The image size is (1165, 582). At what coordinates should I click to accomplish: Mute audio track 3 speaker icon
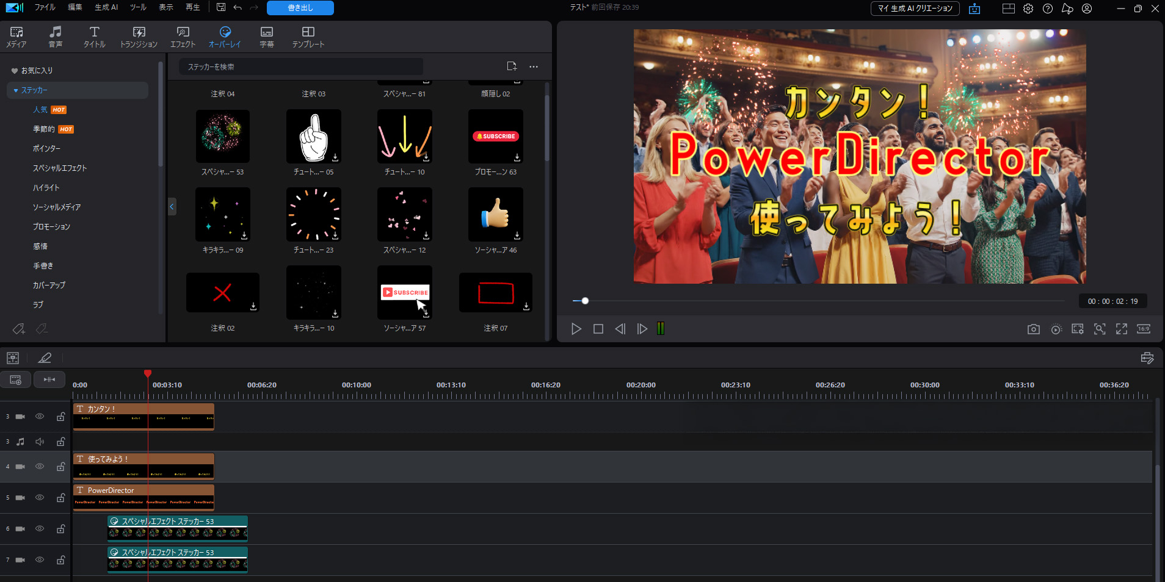(x=40, y=442)
